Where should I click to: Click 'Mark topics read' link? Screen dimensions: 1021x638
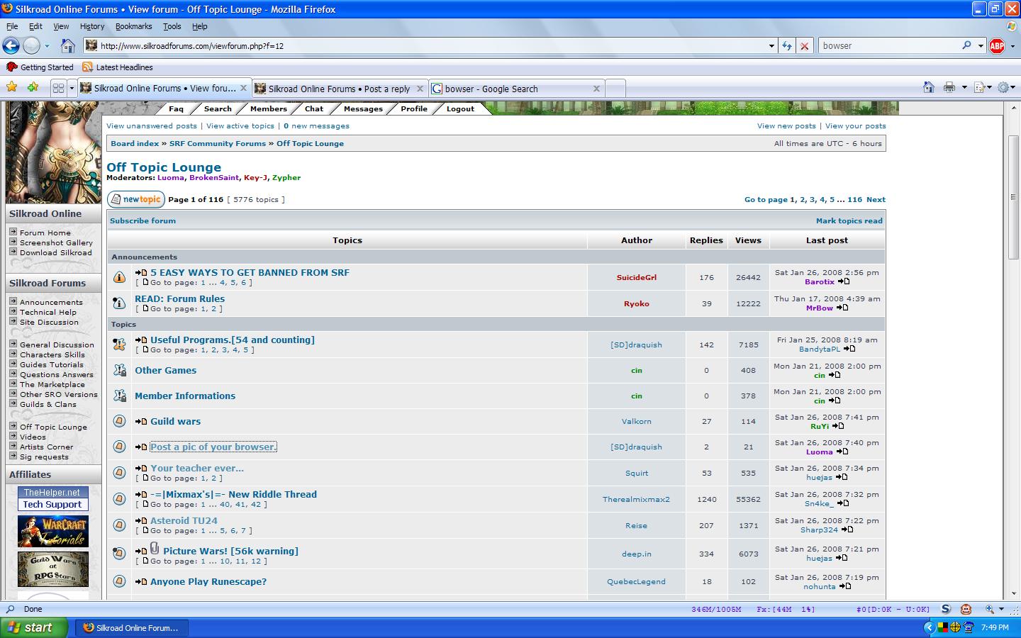[x=849, y=220]
